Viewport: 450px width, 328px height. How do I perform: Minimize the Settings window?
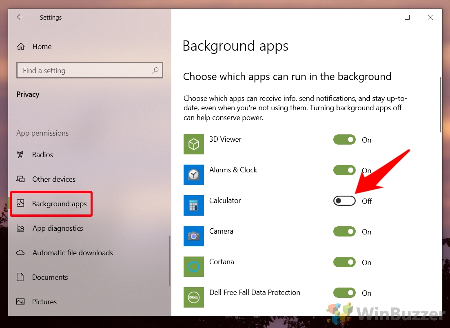pyautogui.click(x=384, y=17)
